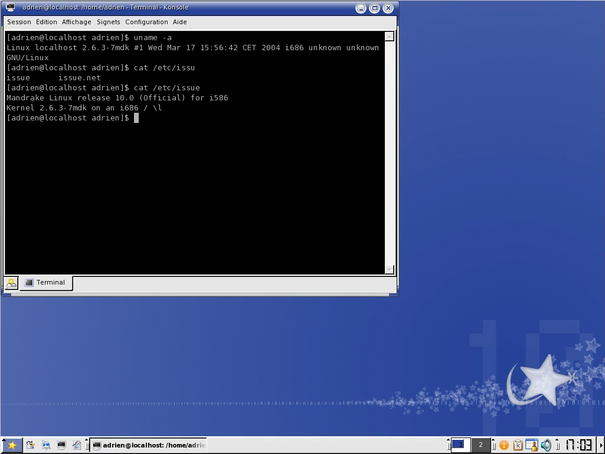Viewport: 605px width, 454px height.
Task: Open the Mandrake star menu
Action: pos(12,445)
